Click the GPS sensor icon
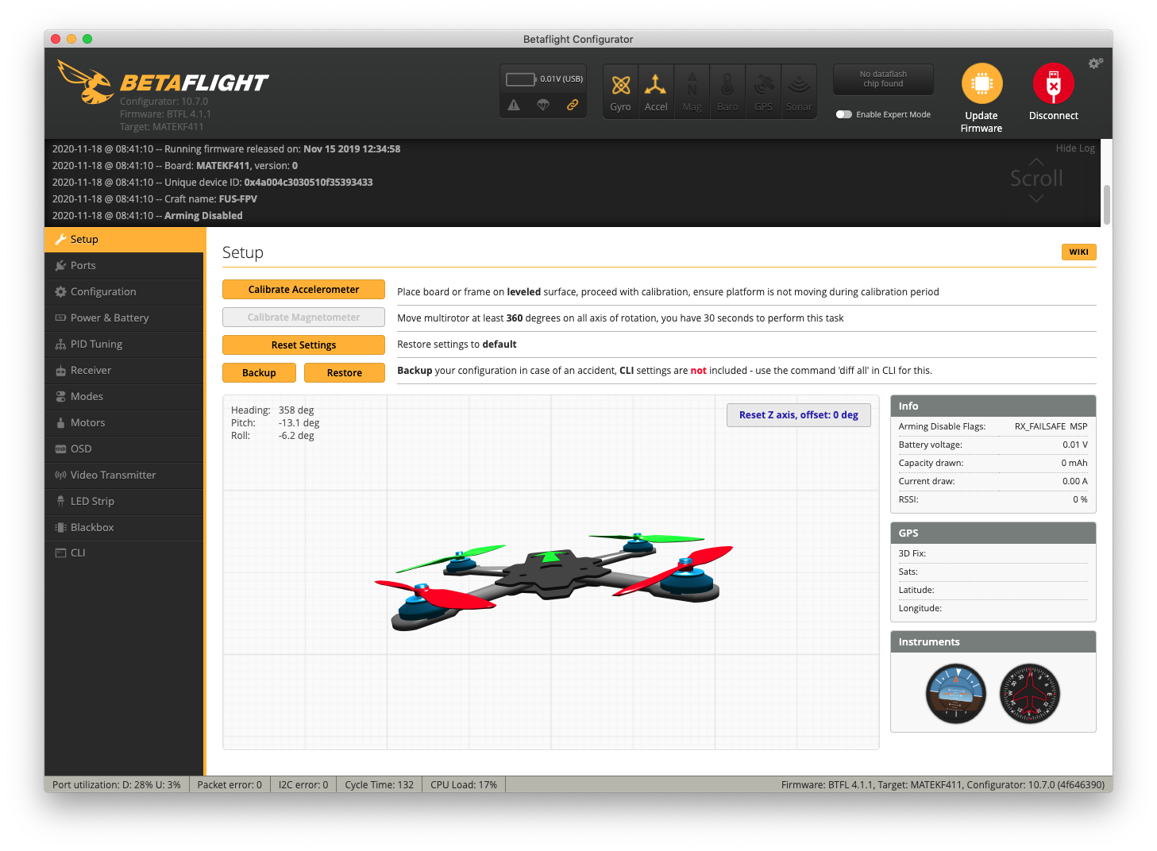1157x851 pixels. (x=763, y=91)
